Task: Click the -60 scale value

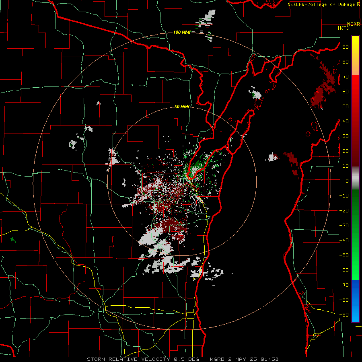Action: (344, 270)
